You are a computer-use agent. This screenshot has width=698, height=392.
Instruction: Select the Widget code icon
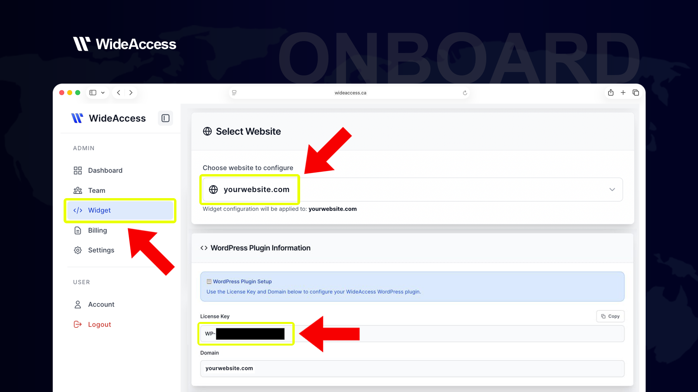(78, 210)
